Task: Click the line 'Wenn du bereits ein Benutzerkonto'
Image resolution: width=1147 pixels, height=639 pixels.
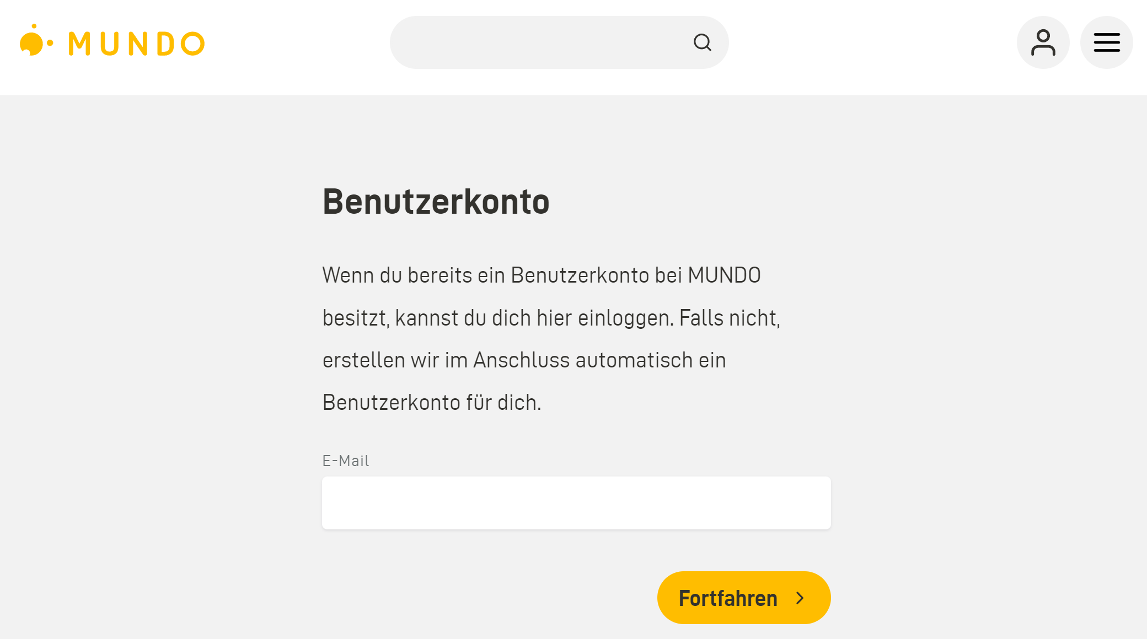Action: [486, 275]
